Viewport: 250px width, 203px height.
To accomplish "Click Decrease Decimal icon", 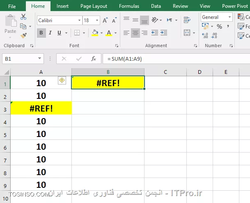I will point(214,36).
